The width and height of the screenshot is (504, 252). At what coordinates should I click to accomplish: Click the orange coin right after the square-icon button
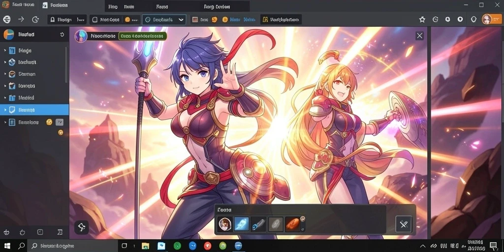point(127,20)
